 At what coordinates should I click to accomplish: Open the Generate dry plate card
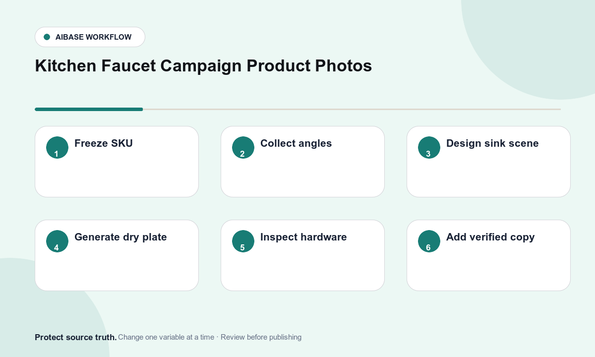point(117,255)
